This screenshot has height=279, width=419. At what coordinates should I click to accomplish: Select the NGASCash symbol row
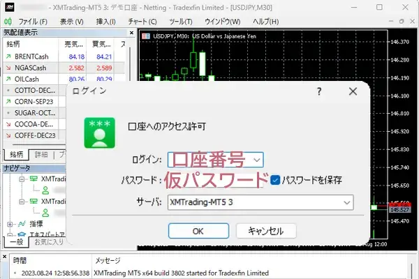[x=64, y=68]
